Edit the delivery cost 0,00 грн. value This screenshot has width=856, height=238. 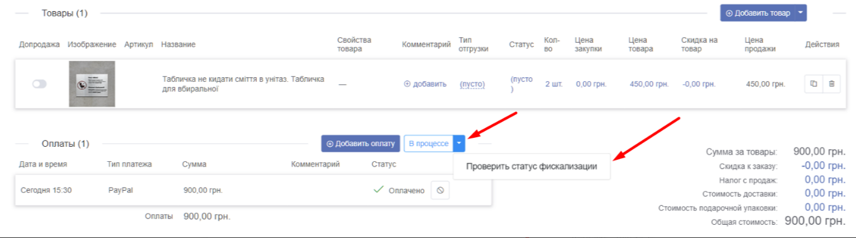825,193
